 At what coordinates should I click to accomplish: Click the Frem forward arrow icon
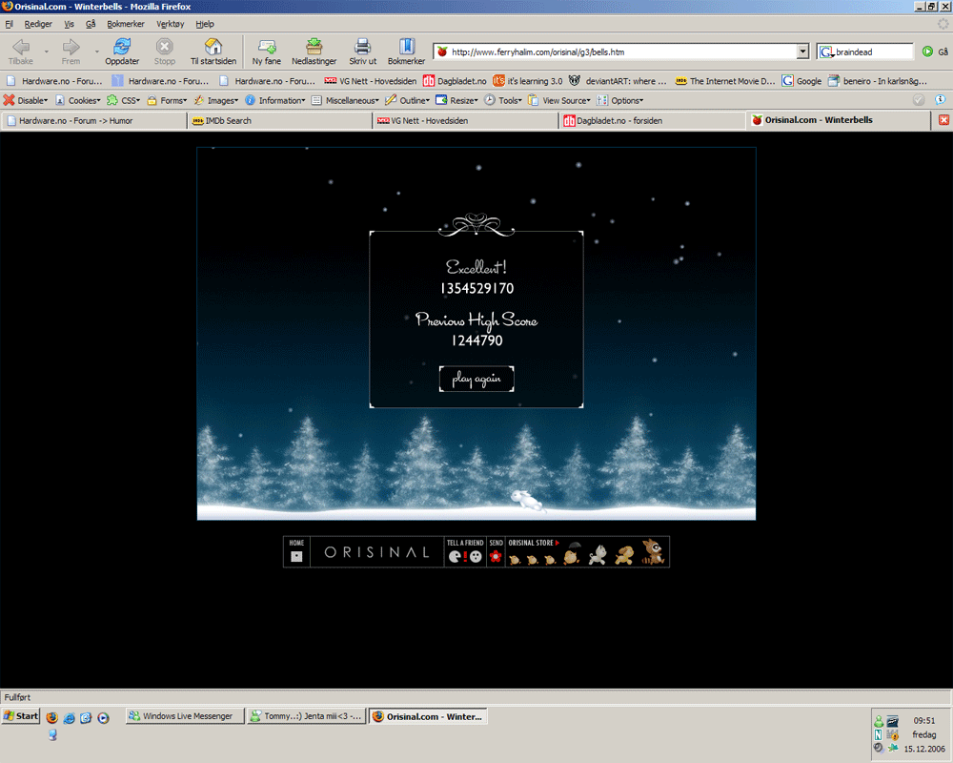pyautogui.click(x=71, y=47)
